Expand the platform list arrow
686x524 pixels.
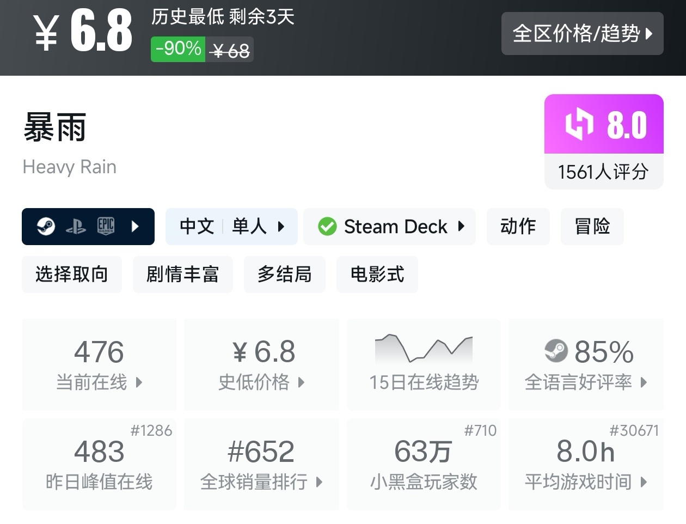pos(136,226)
